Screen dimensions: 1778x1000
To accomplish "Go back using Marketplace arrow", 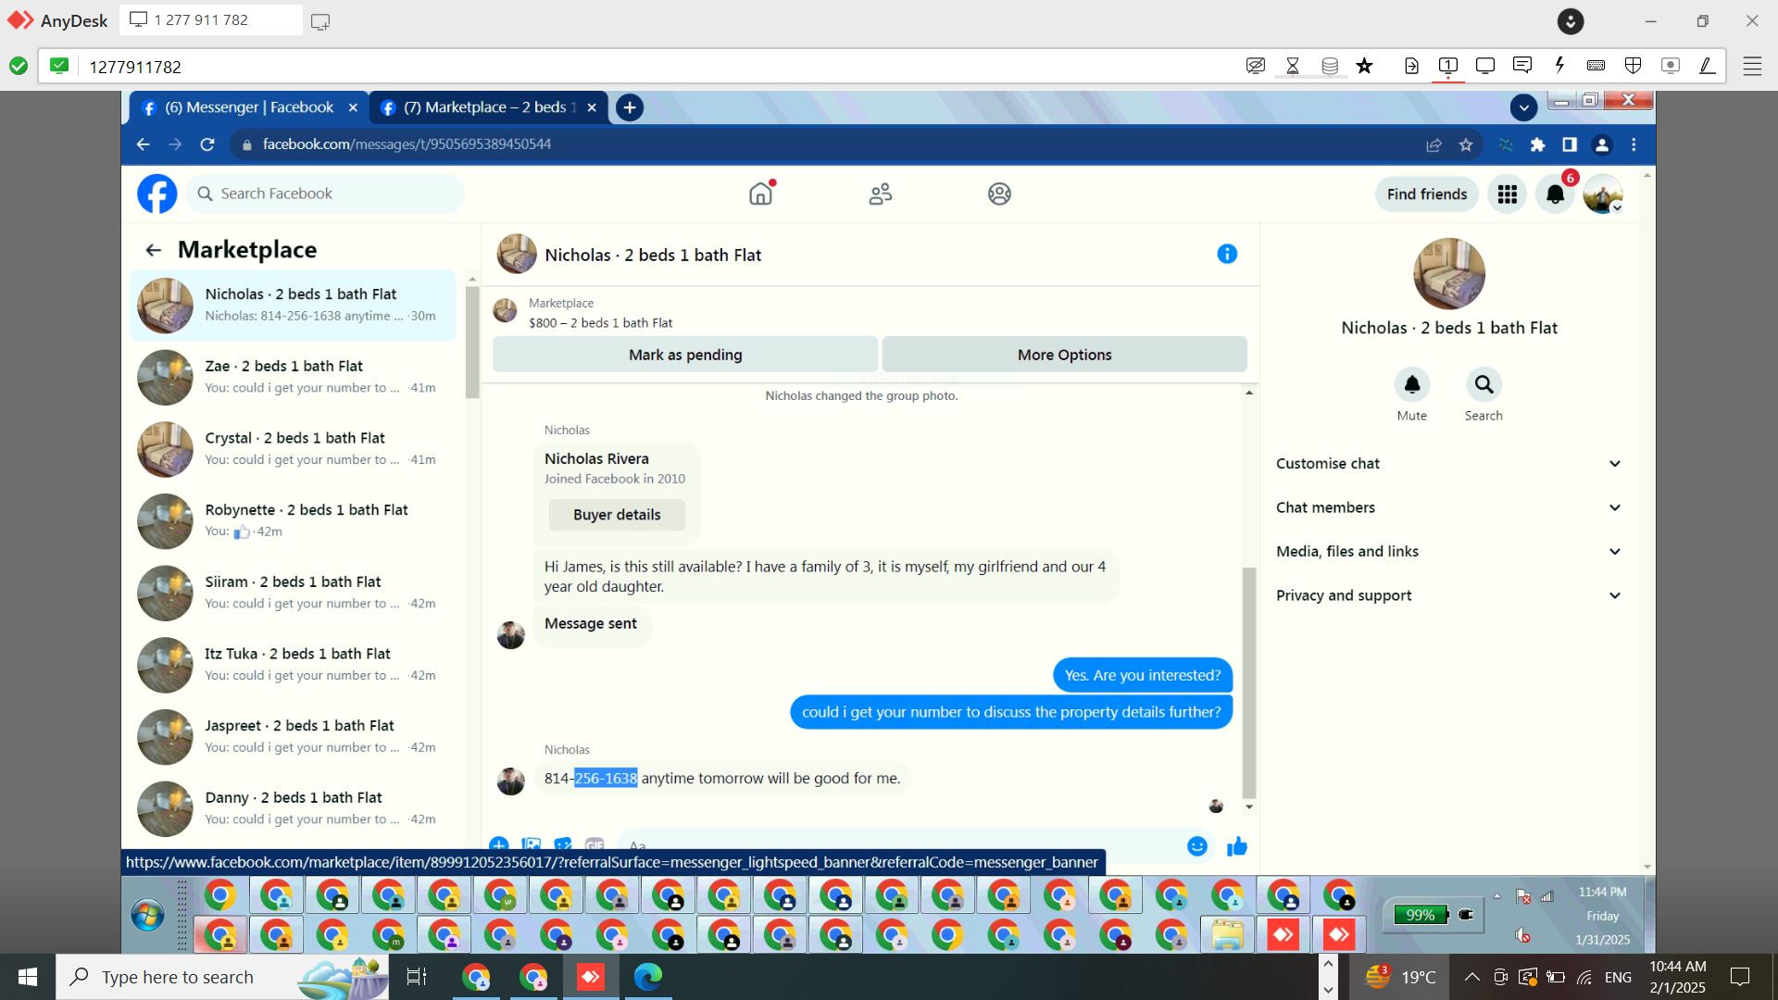I will click(x=153, y=250).
